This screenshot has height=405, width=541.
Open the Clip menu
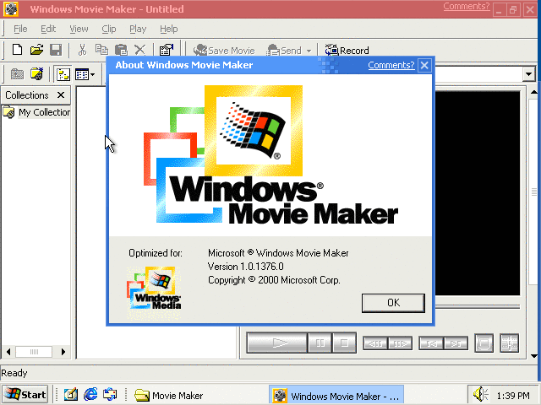(x=109, y=29)
